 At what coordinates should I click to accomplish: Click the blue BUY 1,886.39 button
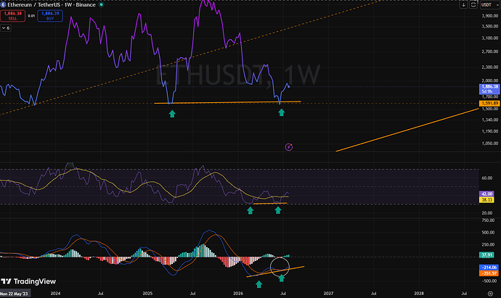pyautogui.click(x=50, y=16)
